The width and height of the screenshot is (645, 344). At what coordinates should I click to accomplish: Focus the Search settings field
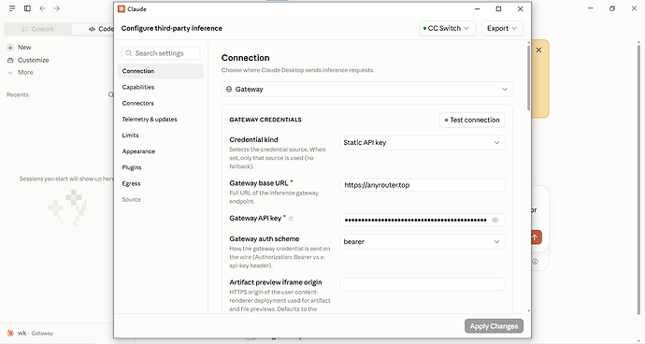coord(161,53)
